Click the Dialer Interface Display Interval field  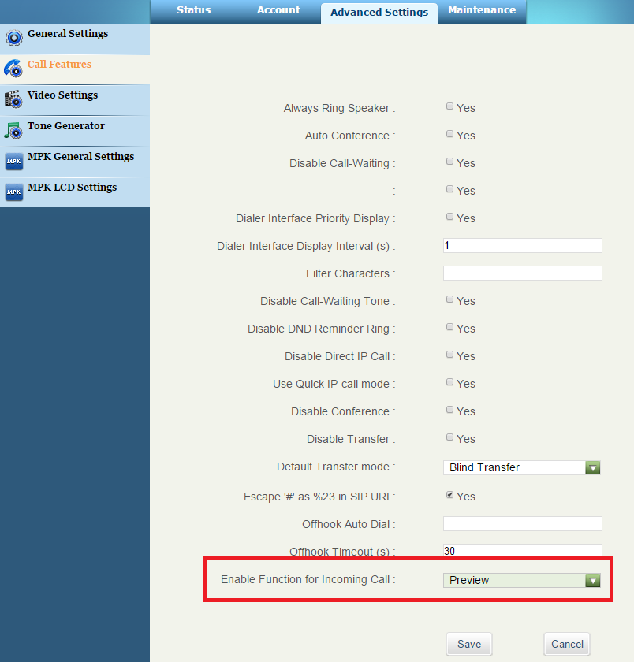click(x=522, y=246)
